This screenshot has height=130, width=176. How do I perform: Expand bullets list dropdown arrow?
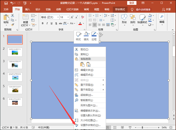[93, 16]
